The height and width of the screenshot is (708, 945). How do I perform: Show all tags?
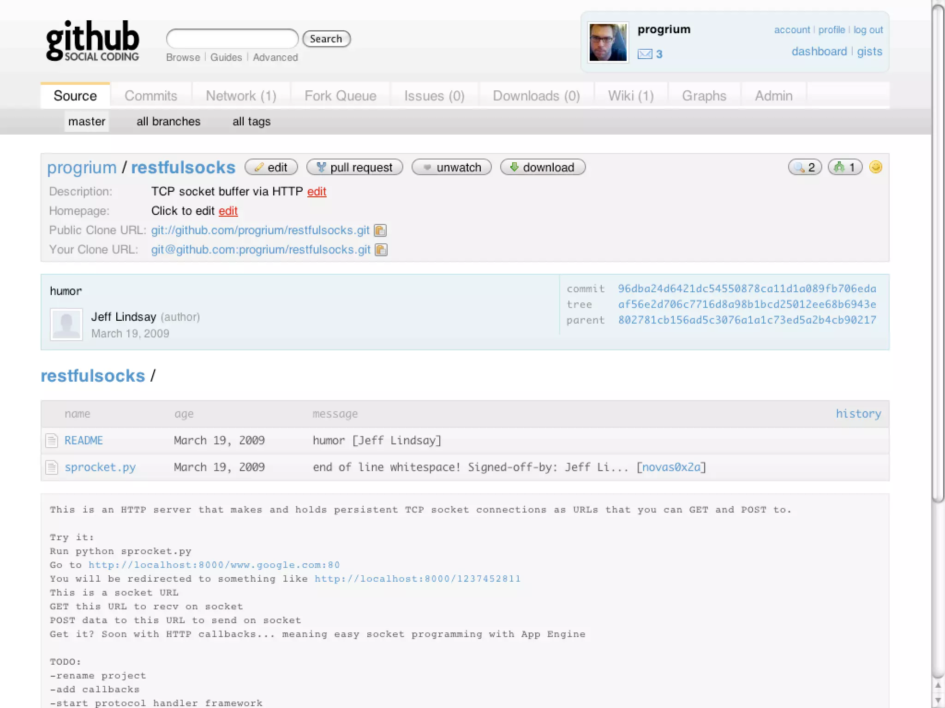coord(251,121)
